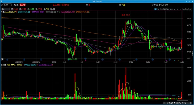Click blue circle marker above 04/01 date
Viewport: 194px width, 105px height.
(85, 59)
